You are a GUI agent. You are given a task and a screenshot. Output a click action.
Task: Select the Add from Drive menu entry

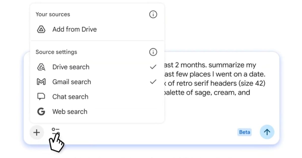[74, 29]
